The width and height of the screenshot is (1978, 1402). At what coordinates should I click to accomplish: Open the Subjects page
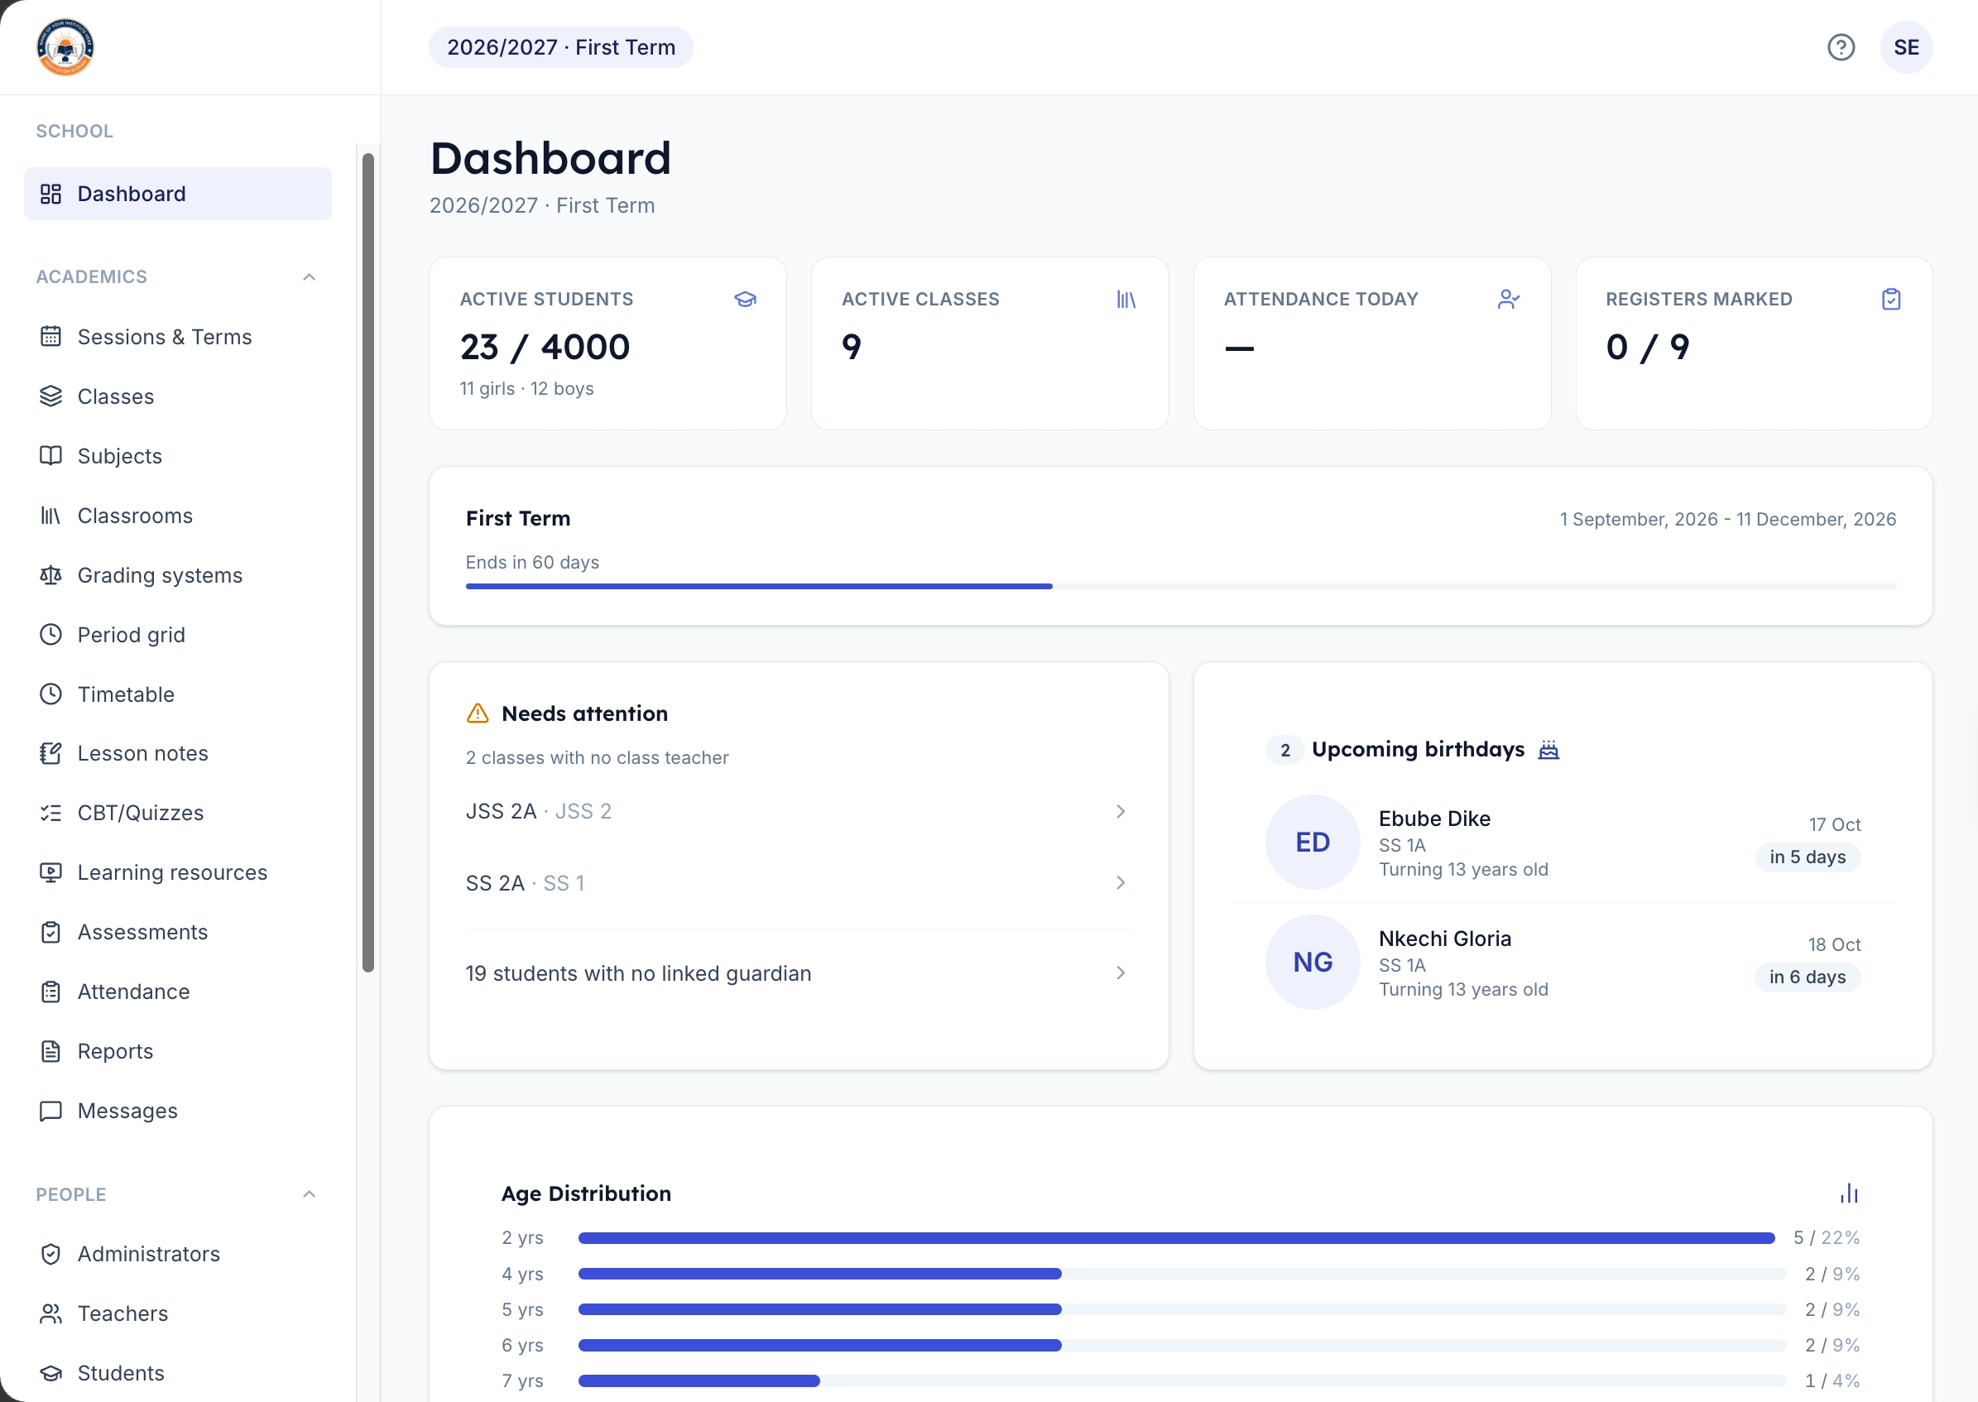178,456
